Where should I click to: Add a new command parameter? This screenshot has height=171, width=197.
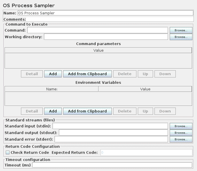point(53,74)
